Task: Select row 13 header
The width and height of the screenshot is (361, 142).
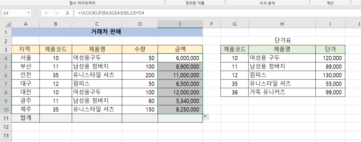Action: (6, 135)
